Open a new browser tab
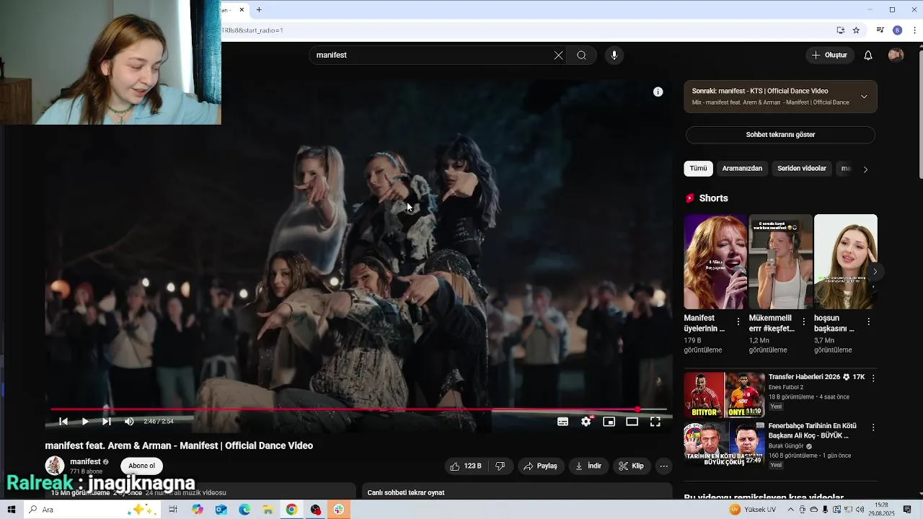Viewport: 923px width, 519px height. click(259, 9)
